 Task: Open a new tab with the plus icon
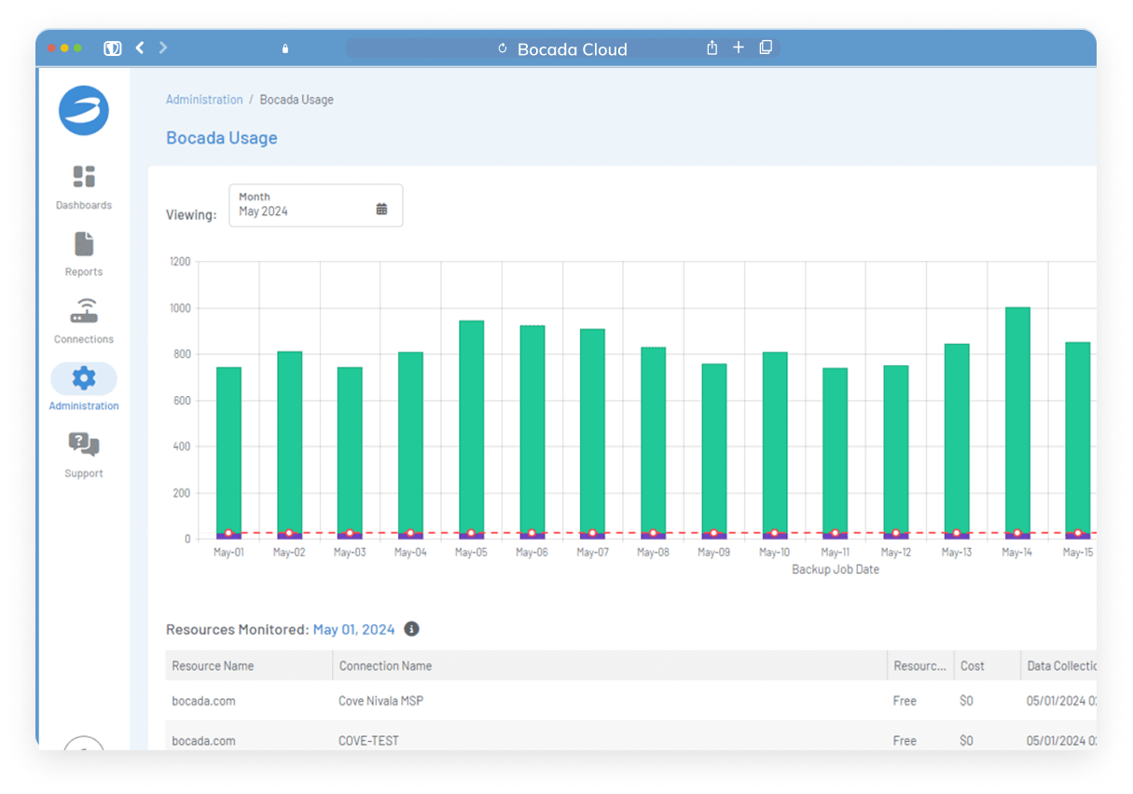pyautogui.click(x=738, y=48)
